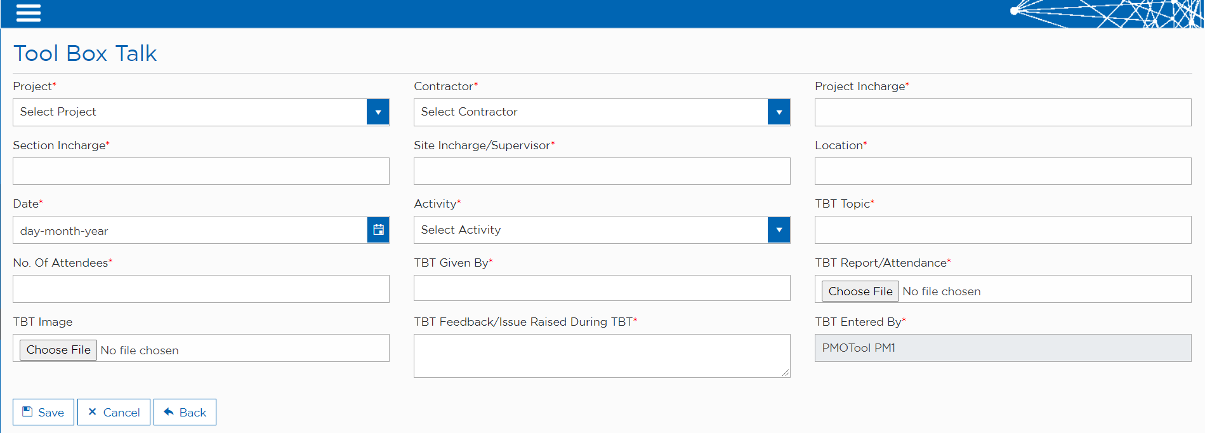This screenshot has width=1205, height=433.
Task: Go back using the Back button
Action: coord(185,412)
